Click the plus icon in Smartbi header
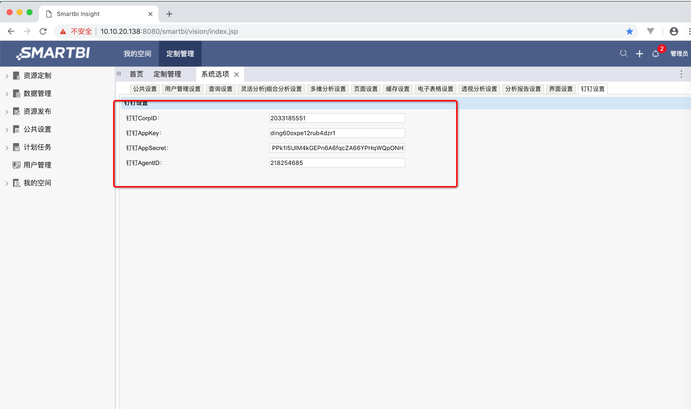The height and width of the screenshot is (409, 691). tap(639, 53)
